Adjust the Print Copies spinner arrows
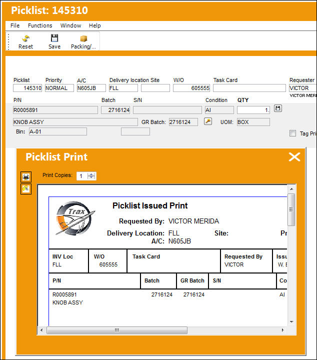Image resolution: width=317 pixels, height=360 pixels. [91, 176]
